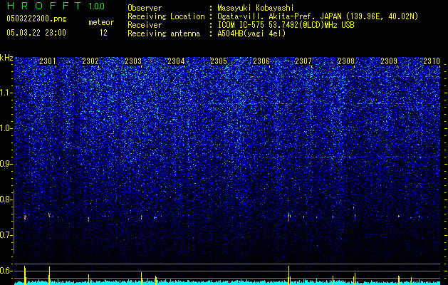Click the Observer label
The height and width of the screenshot is (285, 448).
145,8
